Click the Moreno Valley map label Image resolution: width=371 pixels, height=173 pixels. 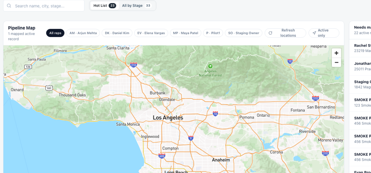click(x=330, y=140)
